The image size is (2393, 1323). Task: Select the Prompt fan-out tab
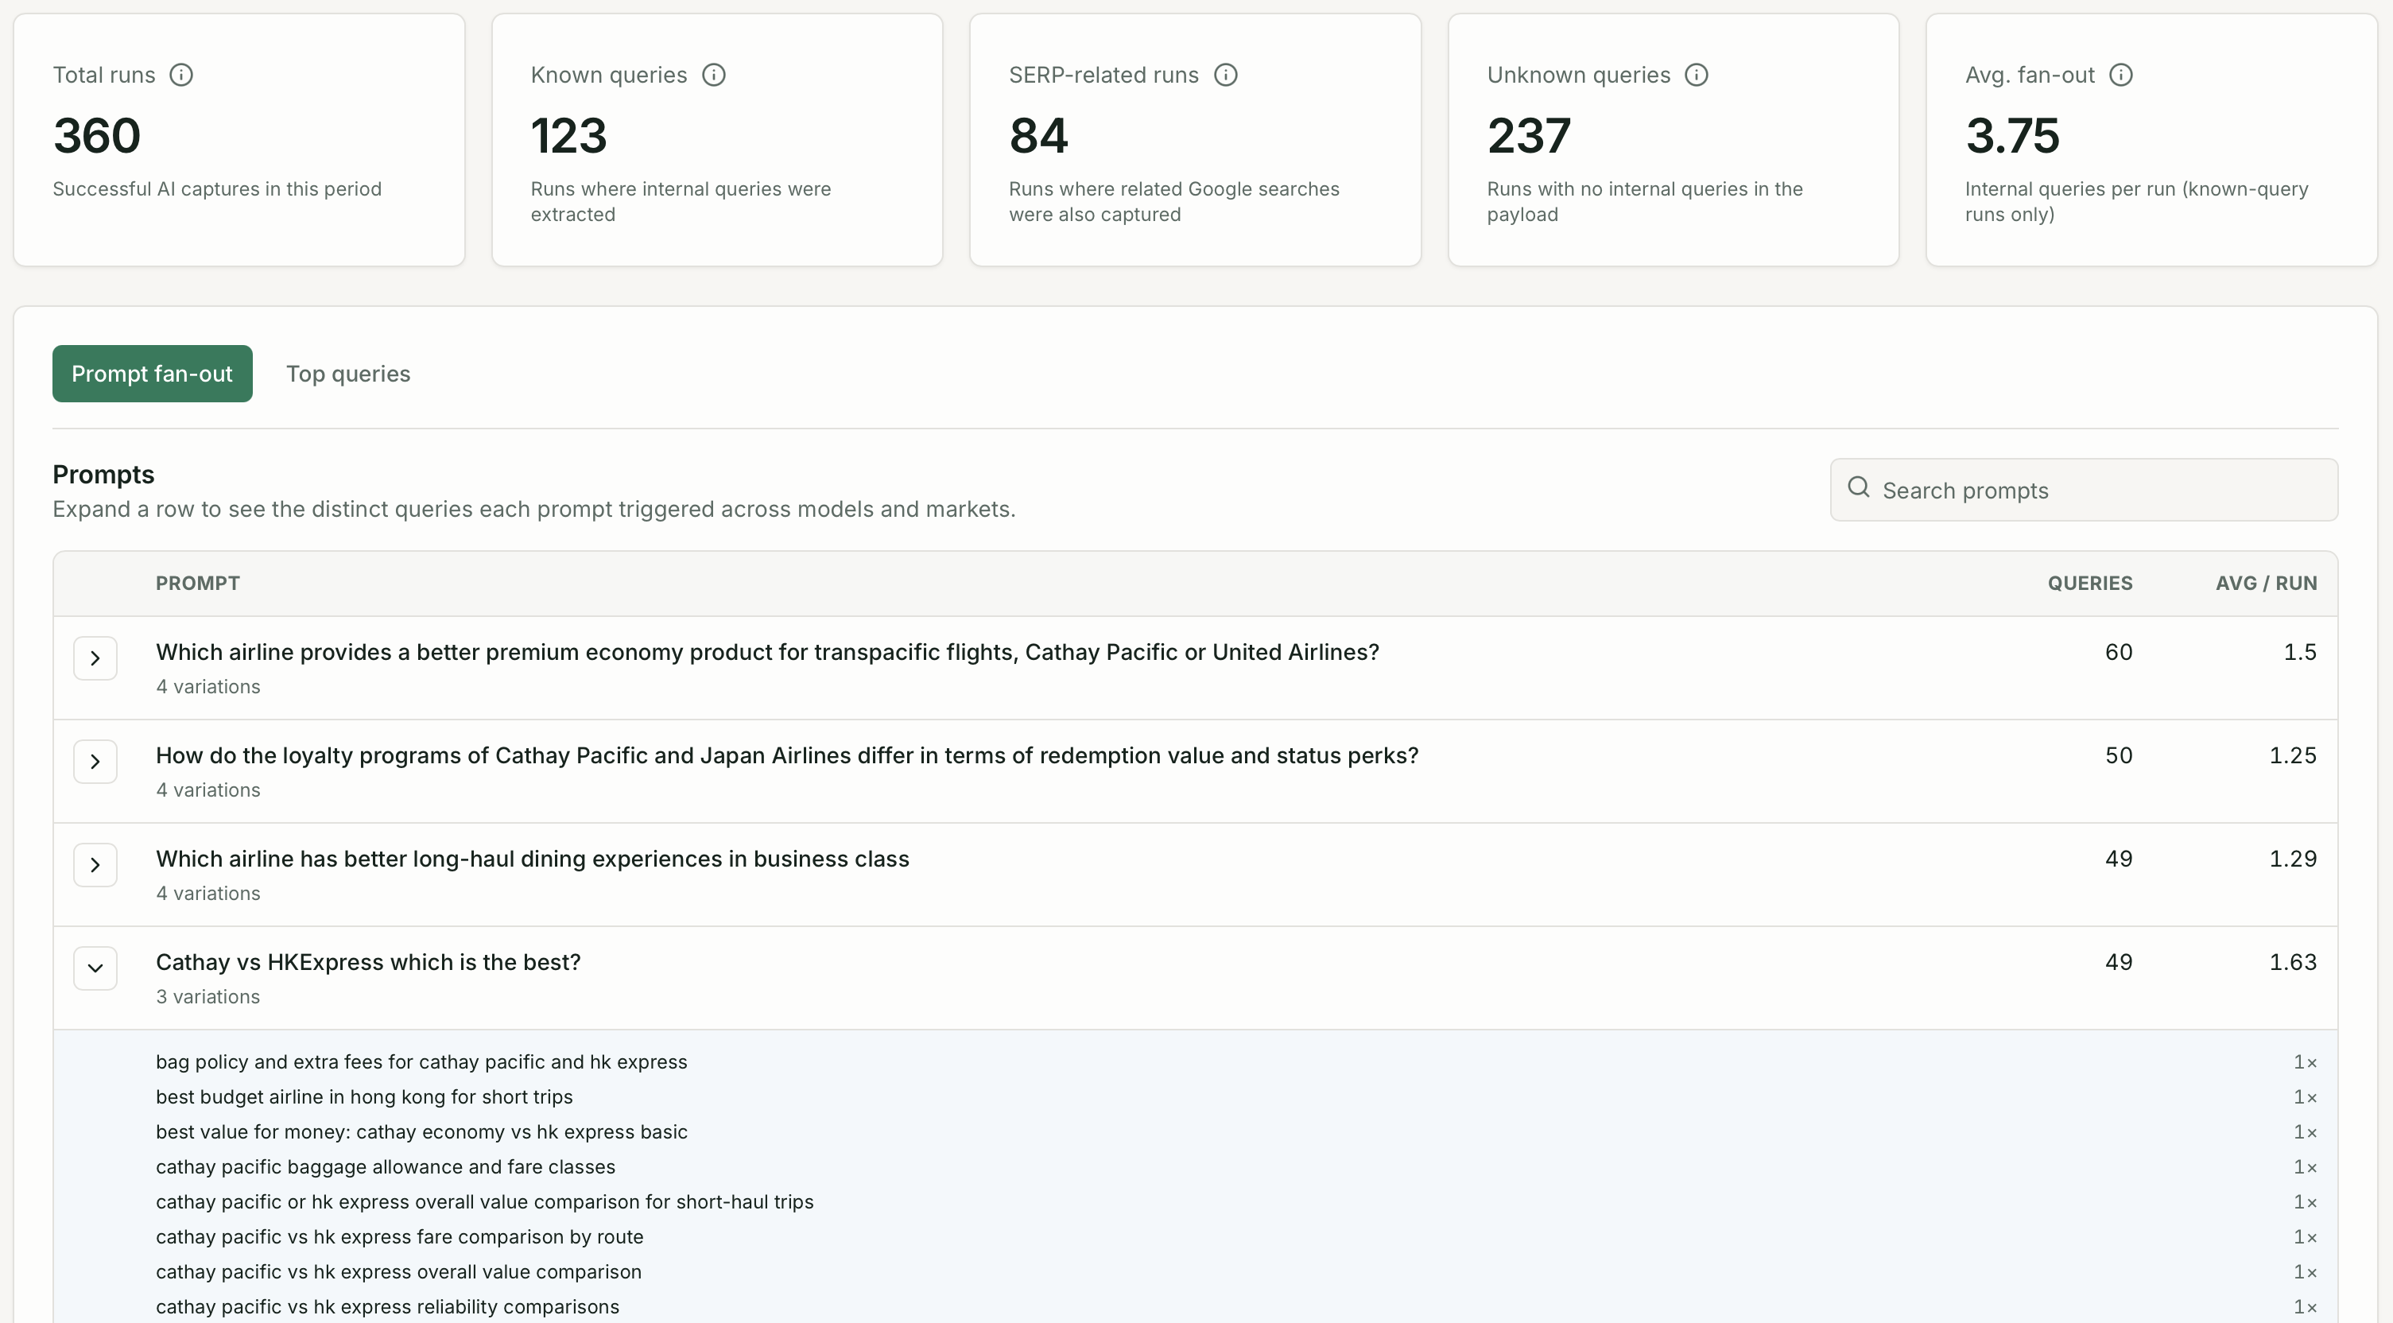pyautogui.click(x=153, y=374)
